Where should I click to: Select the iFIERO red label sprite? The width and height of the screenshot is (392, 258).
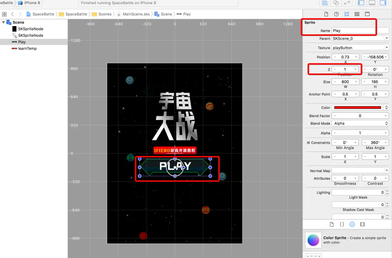[175, 150]
